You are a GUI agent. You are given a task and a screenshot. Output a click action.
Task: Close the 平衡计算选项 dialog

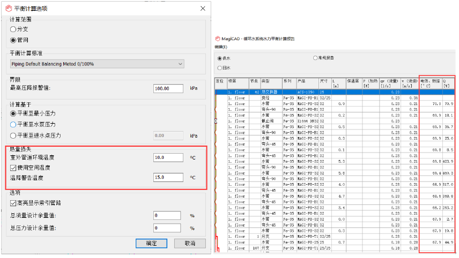coord(203,9)
